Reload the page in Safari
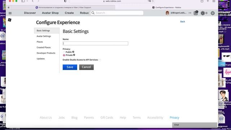231x130 pixels. coord(153,1)
